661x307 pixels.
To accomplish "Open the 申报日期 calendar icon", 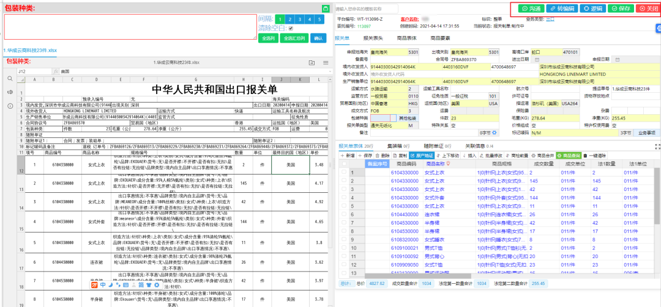I will tap(618, 59).
